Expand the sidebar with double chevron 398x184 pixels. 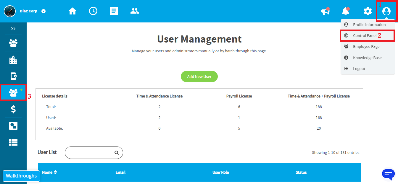pos(13,29)
